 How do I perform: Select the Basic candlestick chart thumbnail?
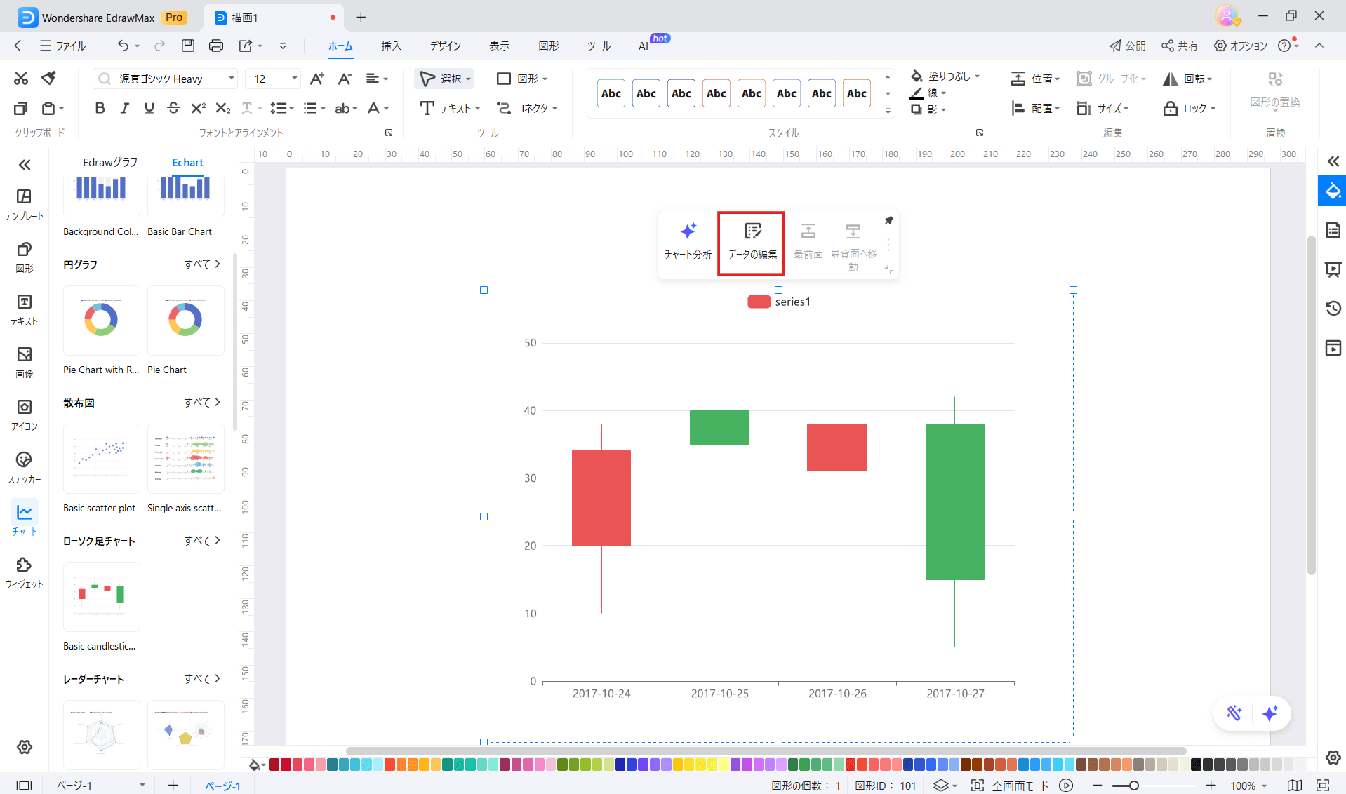102,596
